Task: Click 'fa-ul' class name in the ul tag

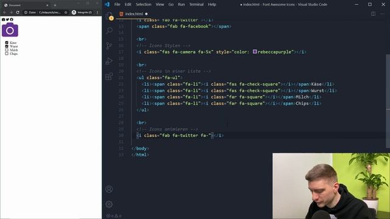Action: (x=172, y=77)
